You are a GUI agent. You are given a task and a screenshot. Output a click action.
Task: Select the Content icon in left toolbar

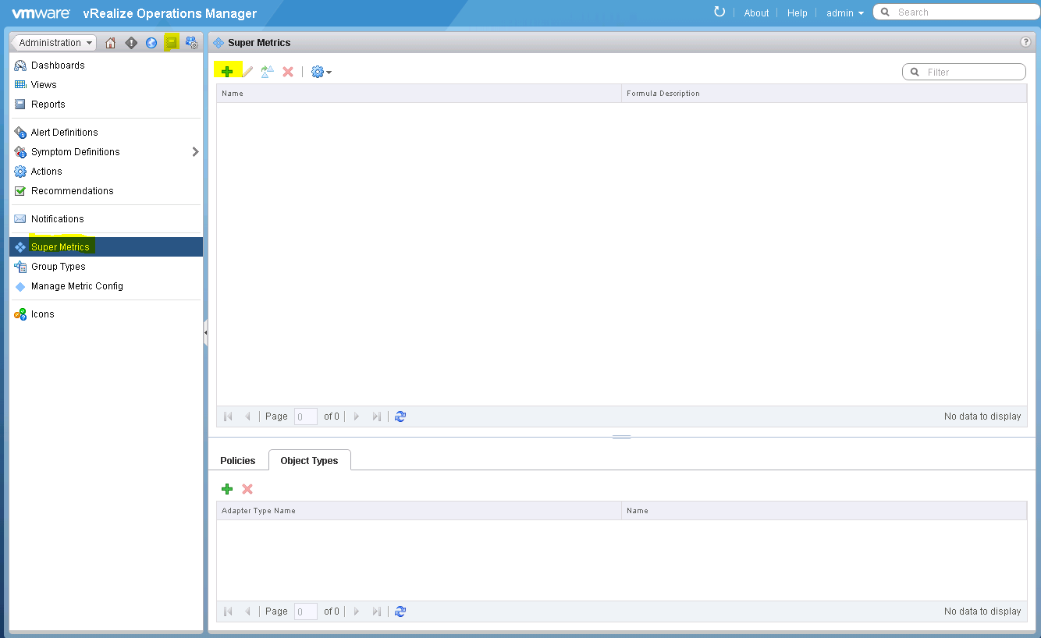click(172, 43)
